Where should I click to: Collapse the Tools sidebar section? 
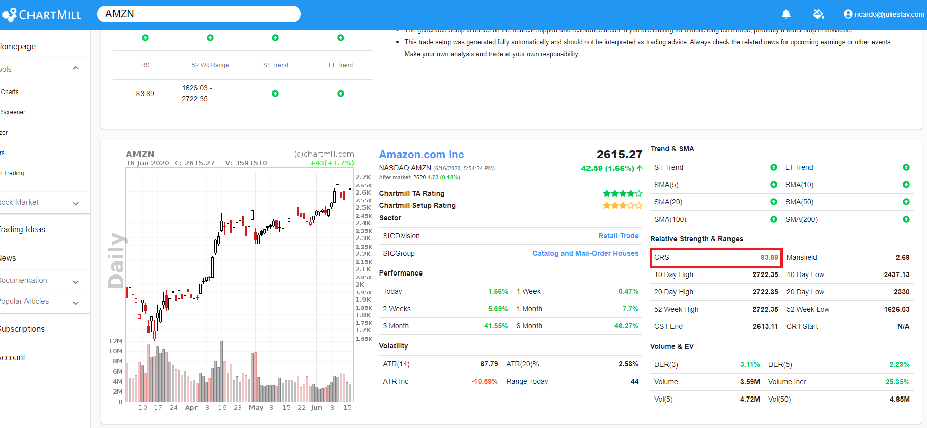76,68
